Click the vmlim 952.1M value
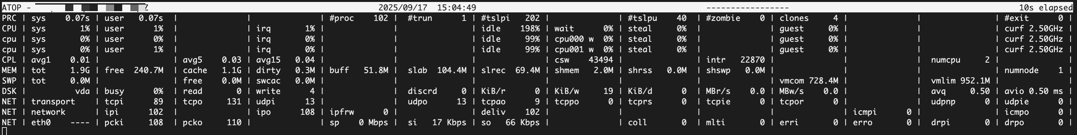The width and height of the screenshot is (1077, 135). [x=960, y=81]
